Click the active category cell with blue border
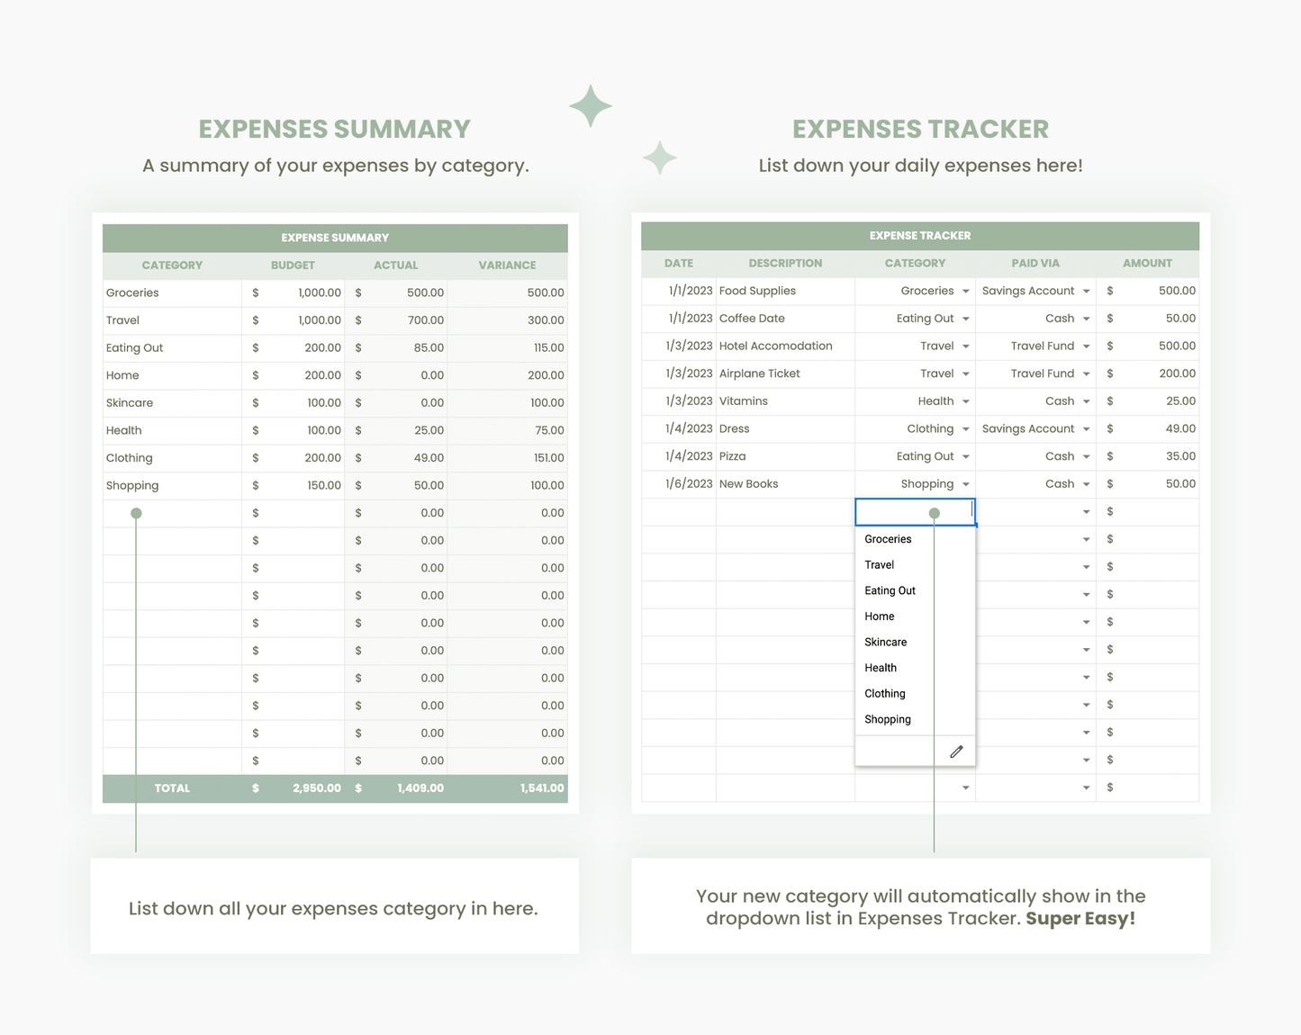 (x=914, y=512)
